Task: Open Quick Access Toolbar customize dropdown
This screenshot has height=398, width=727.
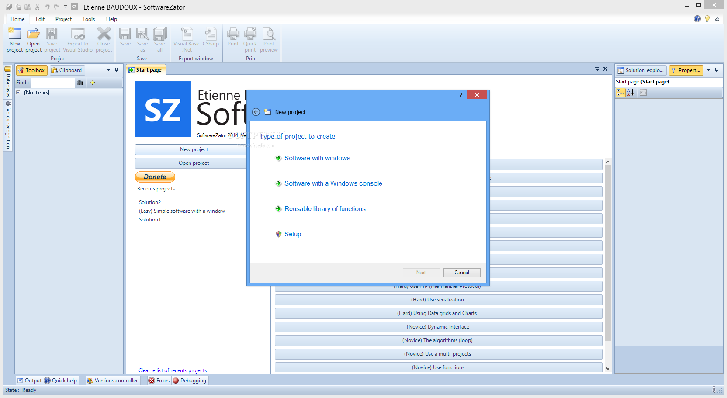Action: click(66, 7)
